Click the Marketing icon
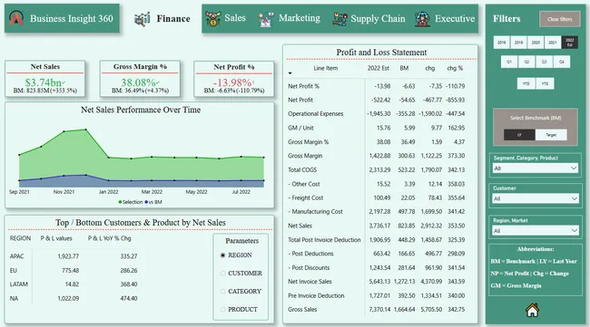590x327 pixels. click(x=266, y=19)
